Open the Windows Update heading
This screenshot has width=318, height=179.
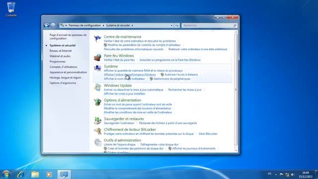(118, 86)
